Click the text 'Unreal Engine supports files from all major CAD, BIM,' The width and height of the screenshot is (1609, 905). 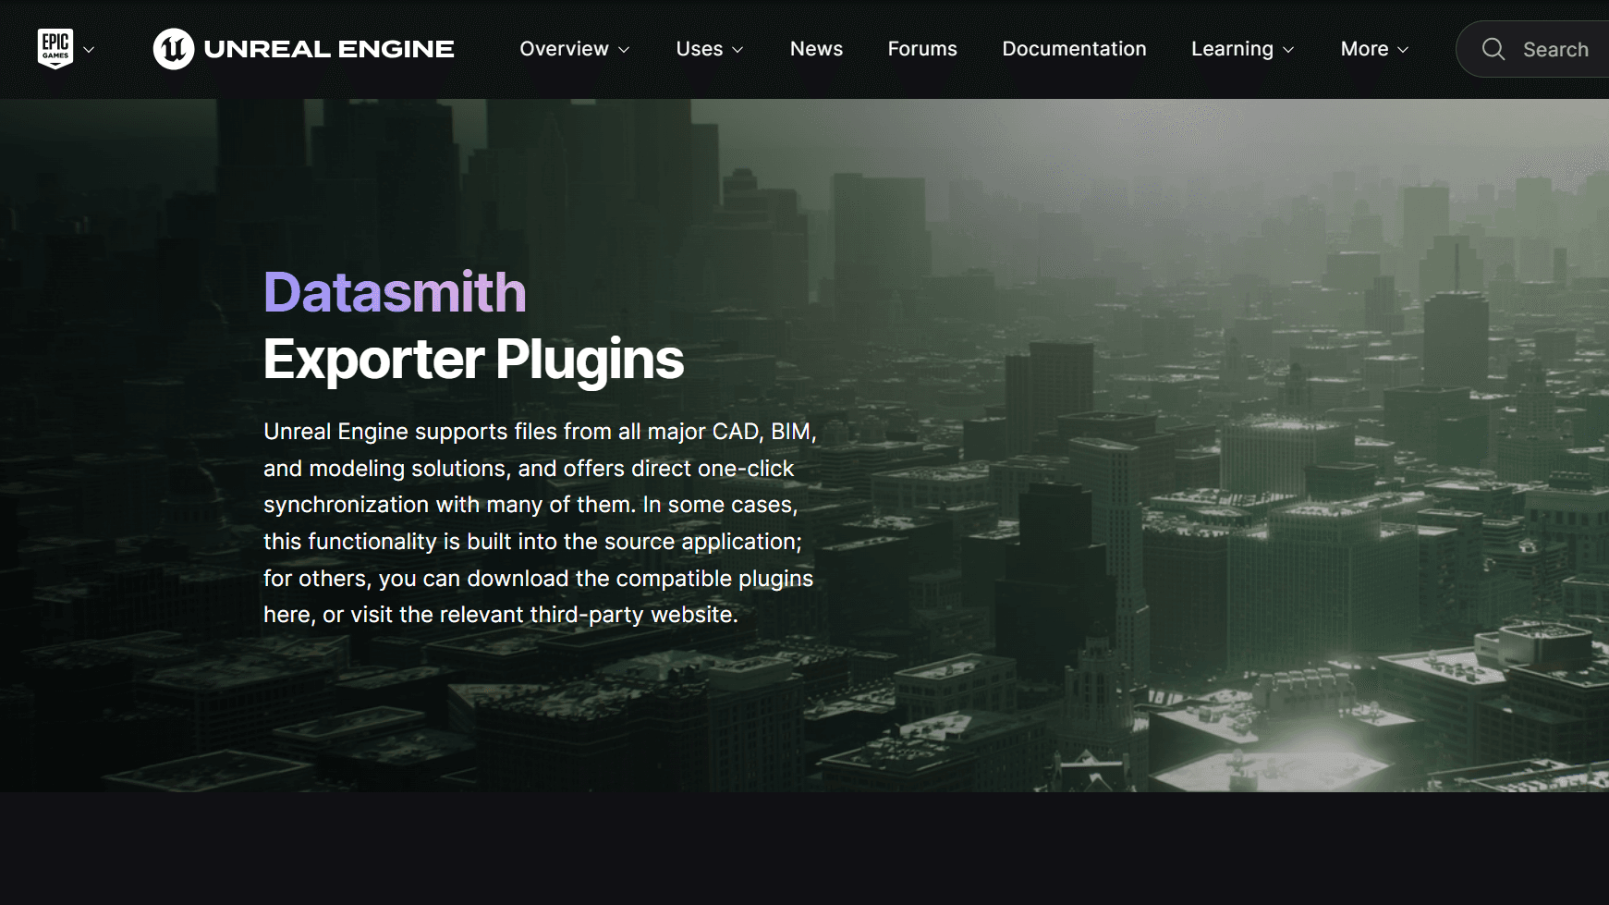540,432
